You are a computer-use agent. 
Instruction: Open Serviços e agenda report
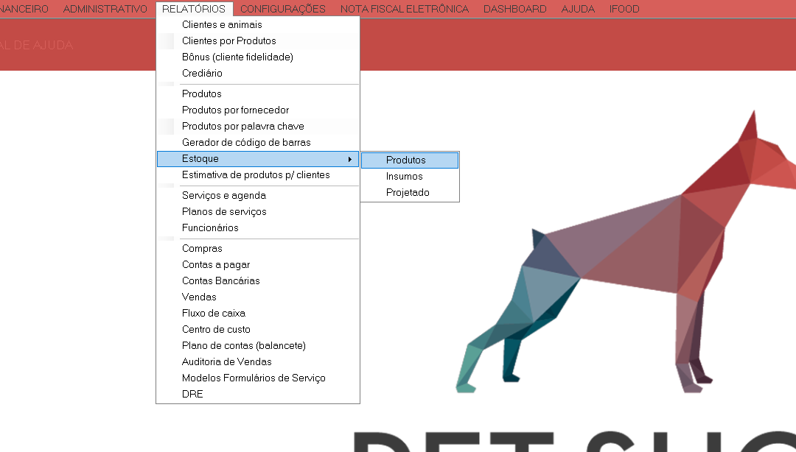pyautogui.click(x=258, y=195)
